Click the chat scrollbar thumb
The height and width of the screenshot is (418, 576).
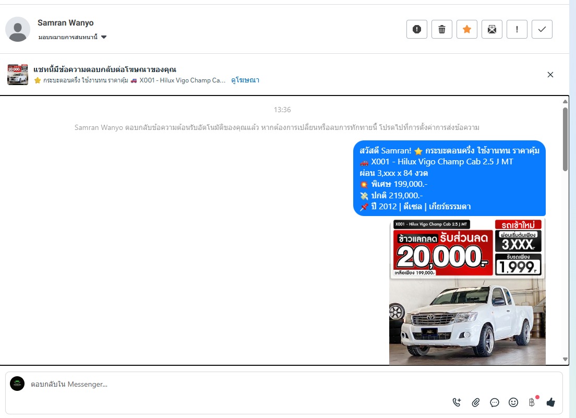tap(566, 139)
